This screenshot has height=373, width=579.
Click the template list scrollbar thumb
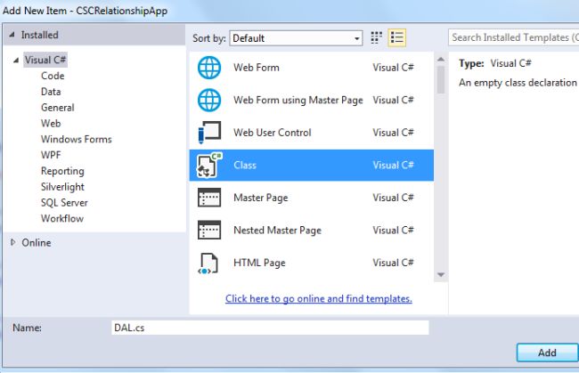441,80
